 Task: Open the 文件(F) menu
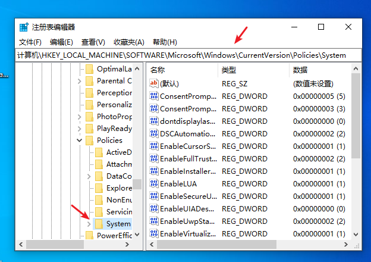[x=30, y=42]
